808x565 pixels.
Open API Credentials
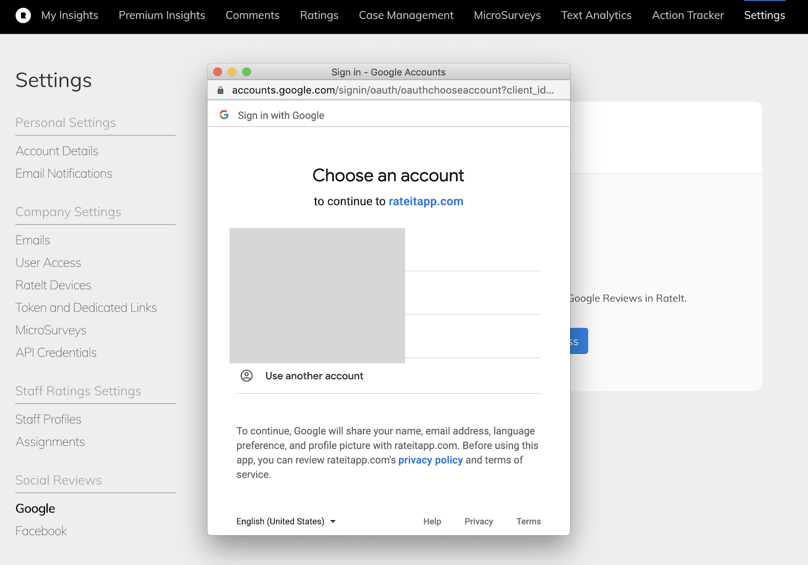pos(56,353)
